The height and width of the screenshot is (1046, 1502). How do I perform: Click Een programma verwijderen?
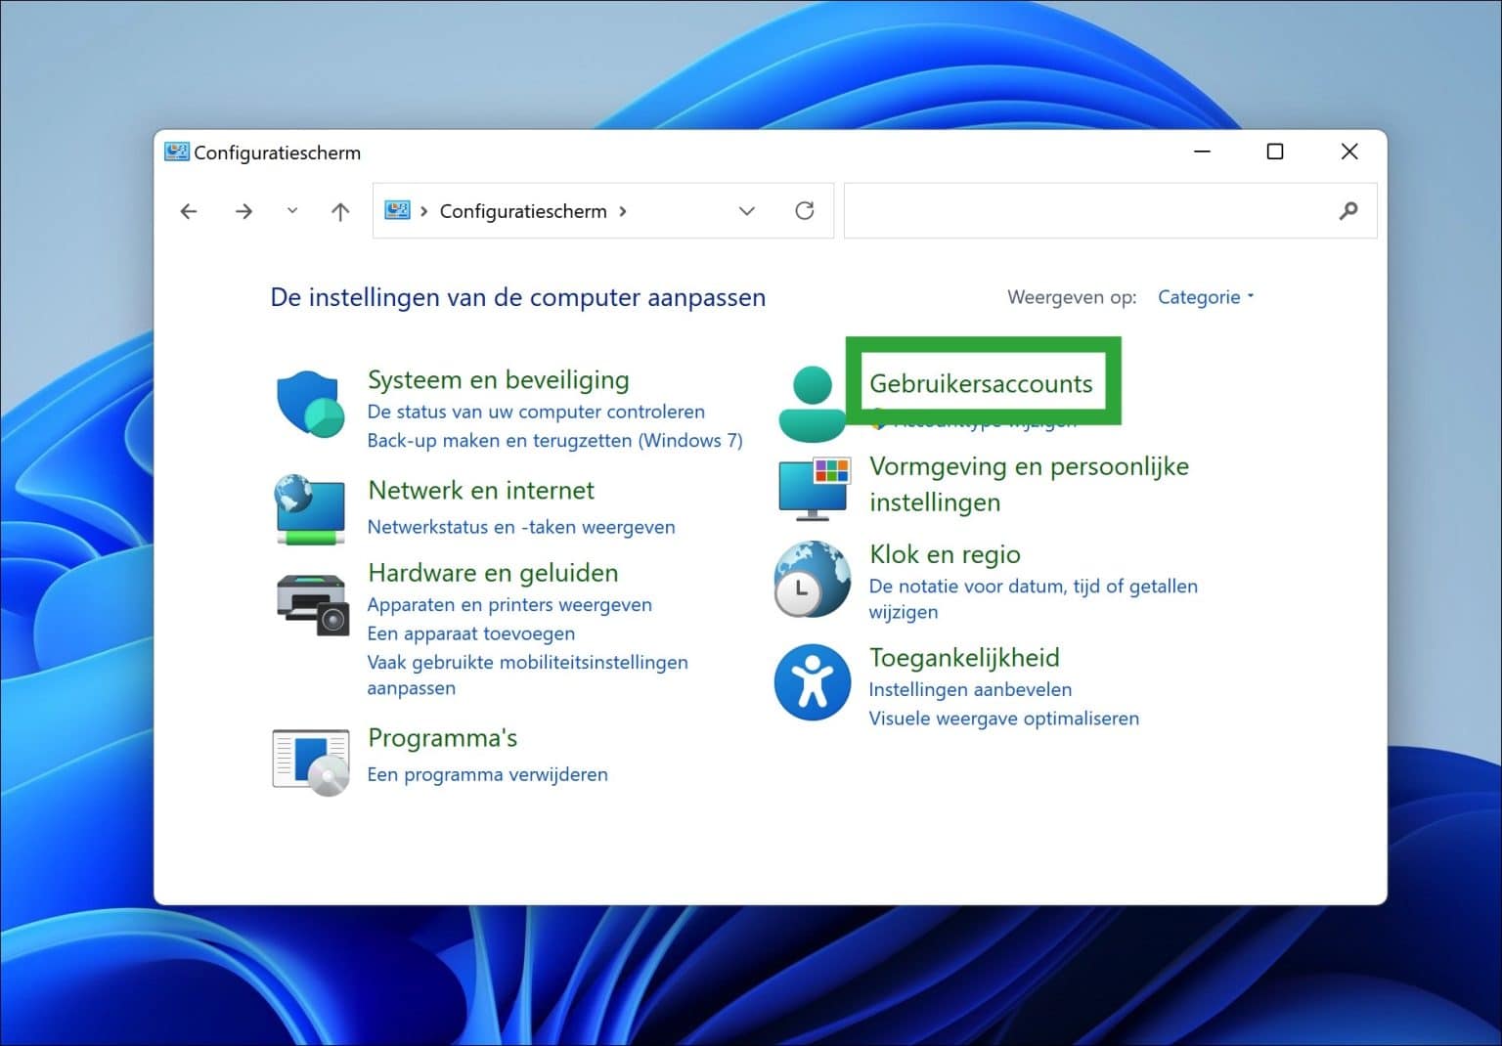pos(487,774)
